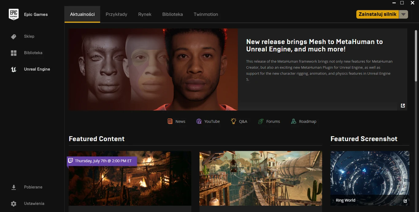Expand the Zainstaluj silnik dropdown arrow
Viewport: 419px width, 212px height.
tap(403, 14)
